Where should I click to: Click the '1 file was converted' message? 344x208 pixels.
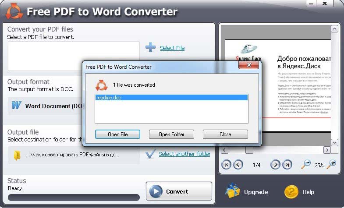134,85
